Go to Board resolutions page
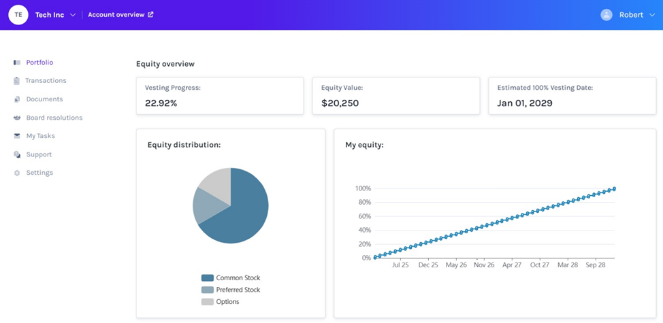 54,118
